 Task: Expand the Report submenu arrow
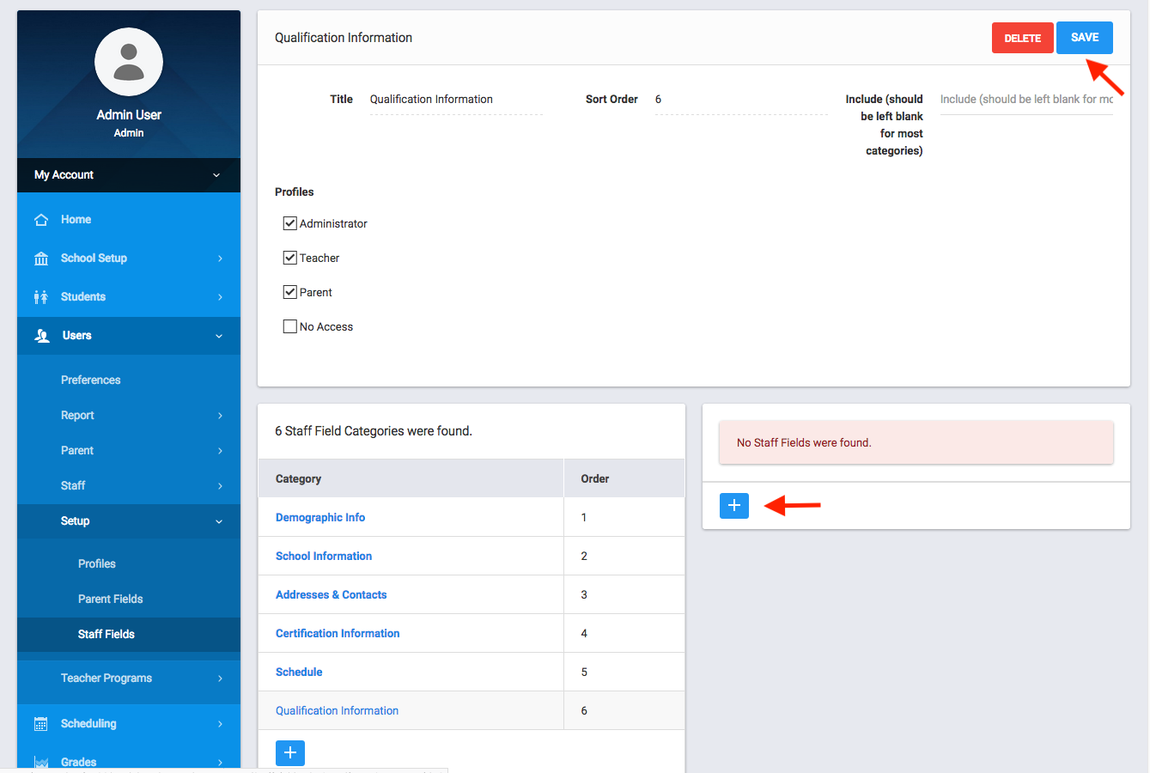(x=220, y=416)
